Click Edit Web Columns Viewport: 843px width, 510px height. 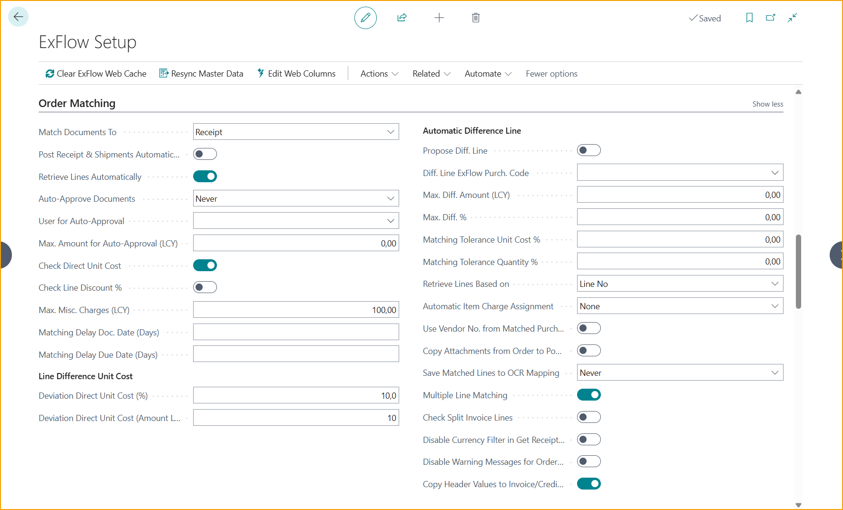(296, 73)
